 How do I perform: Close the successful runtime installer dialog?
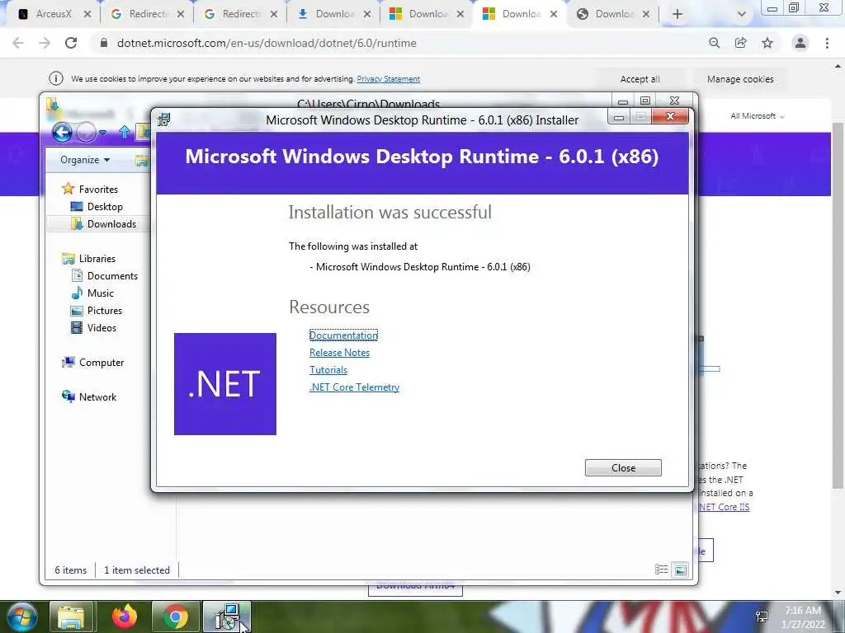click(x=623, y=468)
